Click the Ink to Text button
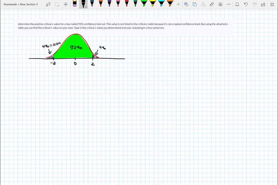The width and height of the screenshot is (278, 185). (203, 4)
